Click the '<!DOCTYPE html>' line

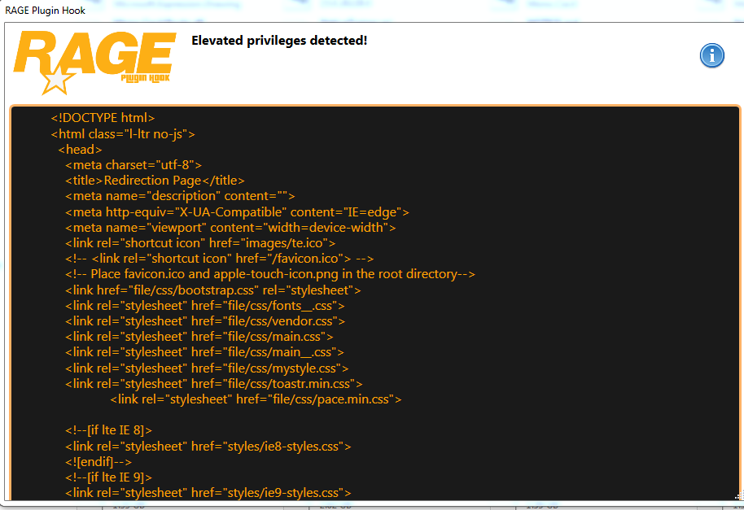103,118
